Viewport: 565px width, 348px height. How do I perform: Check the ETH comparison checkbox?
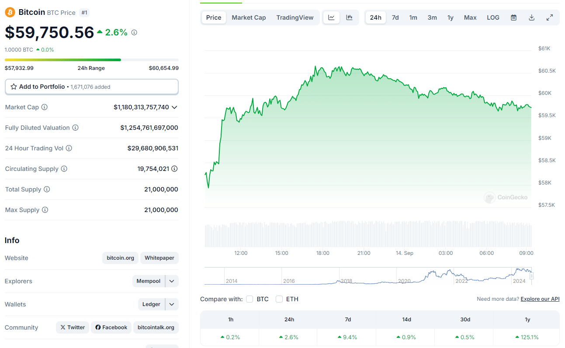click(x=279, y=299)
